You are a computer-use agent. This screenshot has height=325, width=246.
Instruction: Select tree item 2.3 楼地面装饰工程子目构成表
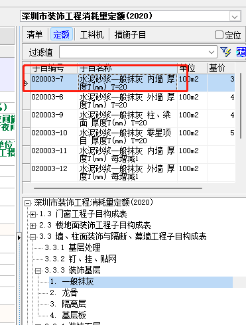95,225
